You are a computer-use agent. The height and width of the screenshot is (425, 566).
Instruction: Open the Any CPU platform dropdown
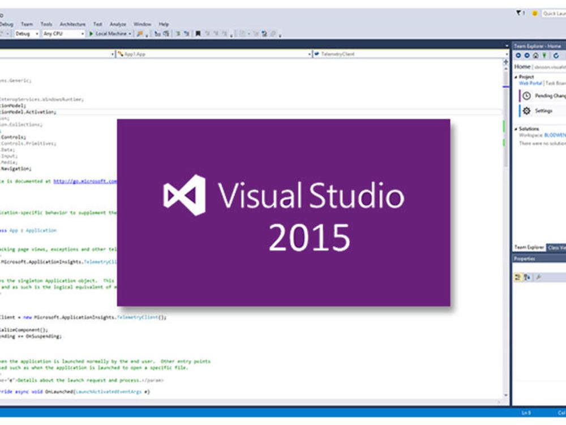tap(82, 33)
